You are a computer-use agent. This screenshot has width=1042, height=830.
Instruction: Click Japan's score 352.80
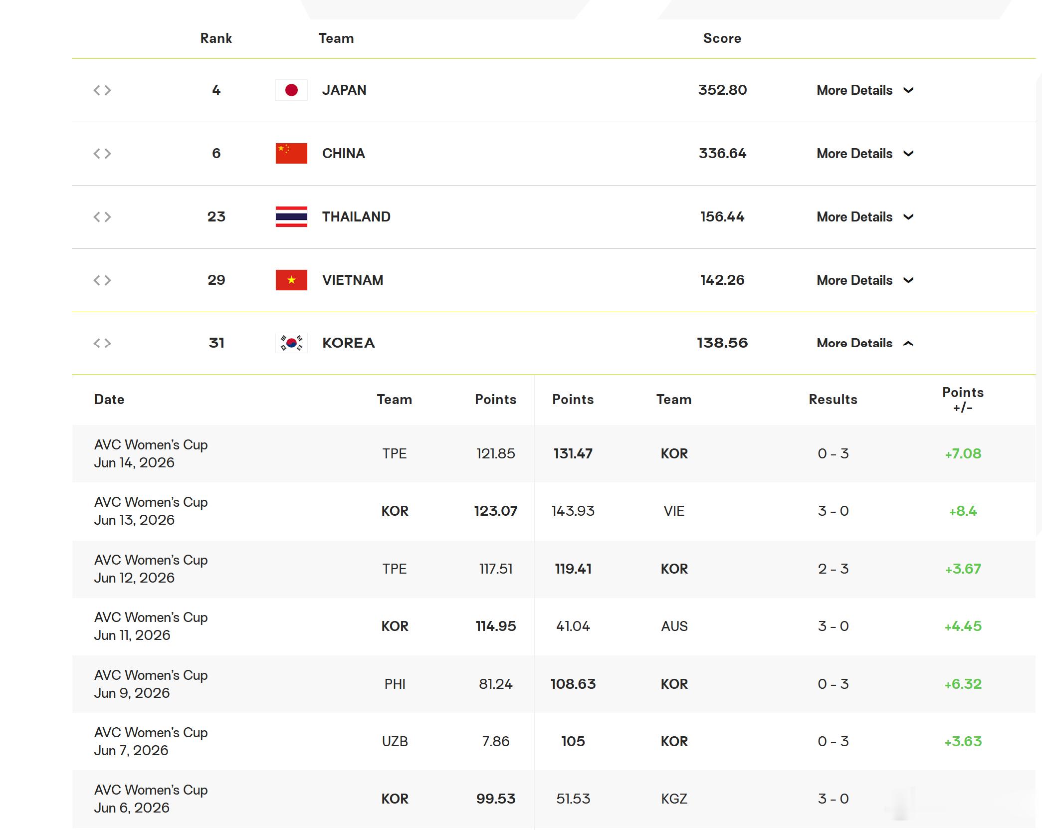click(722, 90)
